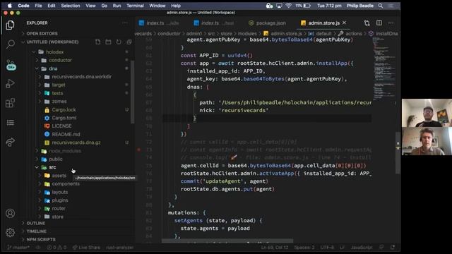The image size is (452, 254).
Task: Expand the recursivecards.dna.workdir folder
Action: point(82,77)
